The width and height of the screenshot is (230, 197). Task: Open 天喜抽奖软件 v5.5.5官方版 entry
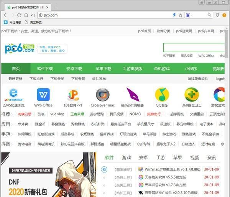coord(165,177)
